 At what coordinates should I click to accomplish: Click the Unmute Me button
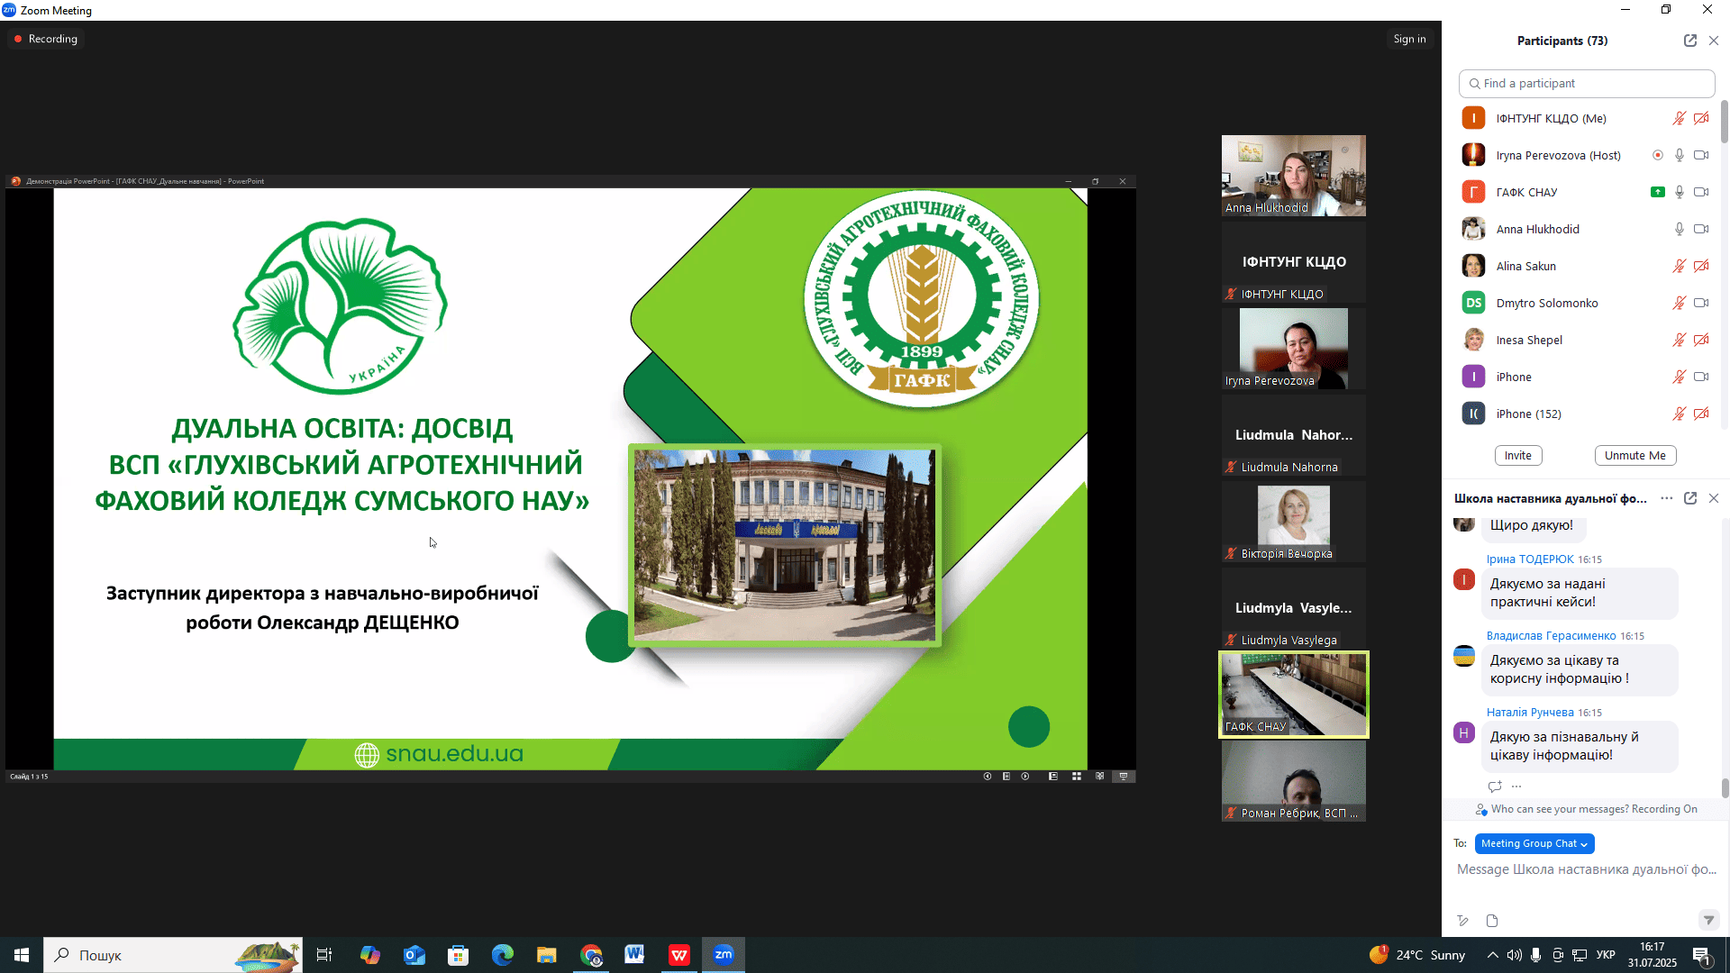pos(1635,455)
